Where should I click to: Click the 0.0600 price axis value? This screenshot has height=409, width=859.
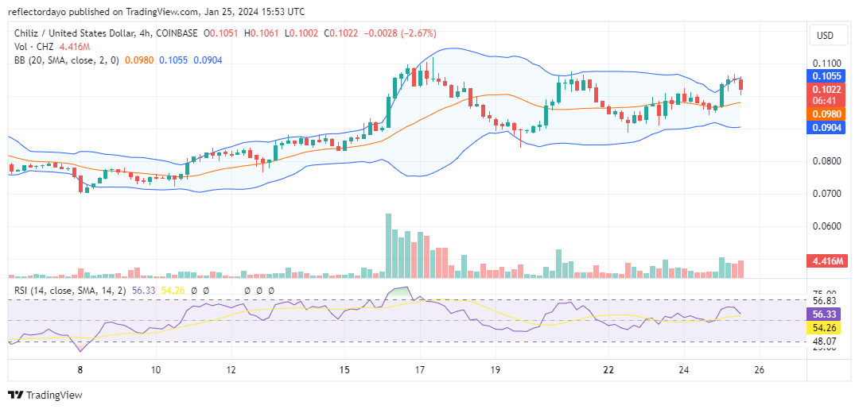pos(825,226)
